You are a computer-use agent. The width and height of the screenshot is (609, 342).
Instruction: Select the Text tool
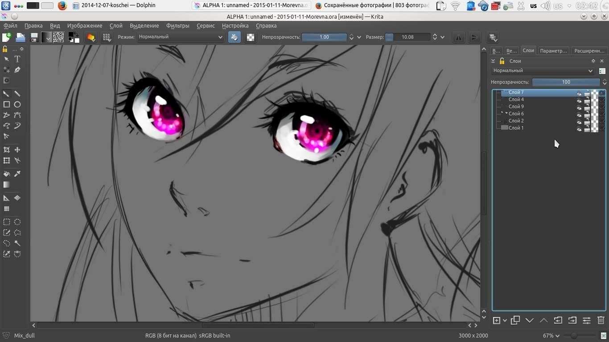point(17,59)
